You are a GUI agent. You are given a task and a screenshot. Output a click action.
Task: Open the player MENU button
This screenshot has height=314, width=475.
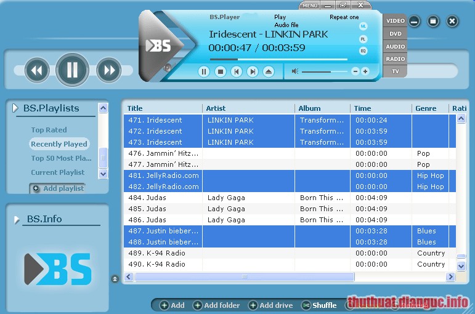[x=310, y=6]
